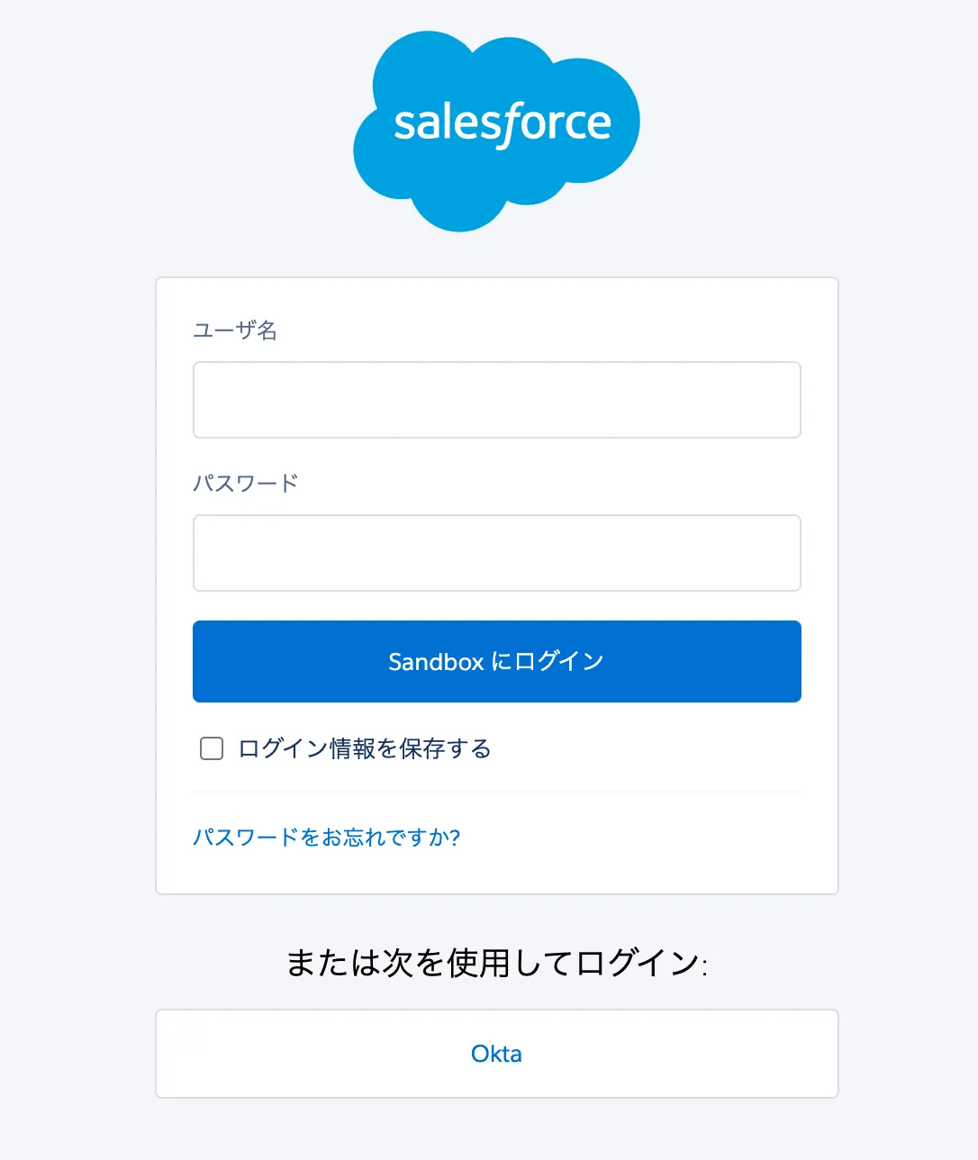
Task: Enable the ログイン情報を保存する checkbox
Action: [x=212, y=748]
